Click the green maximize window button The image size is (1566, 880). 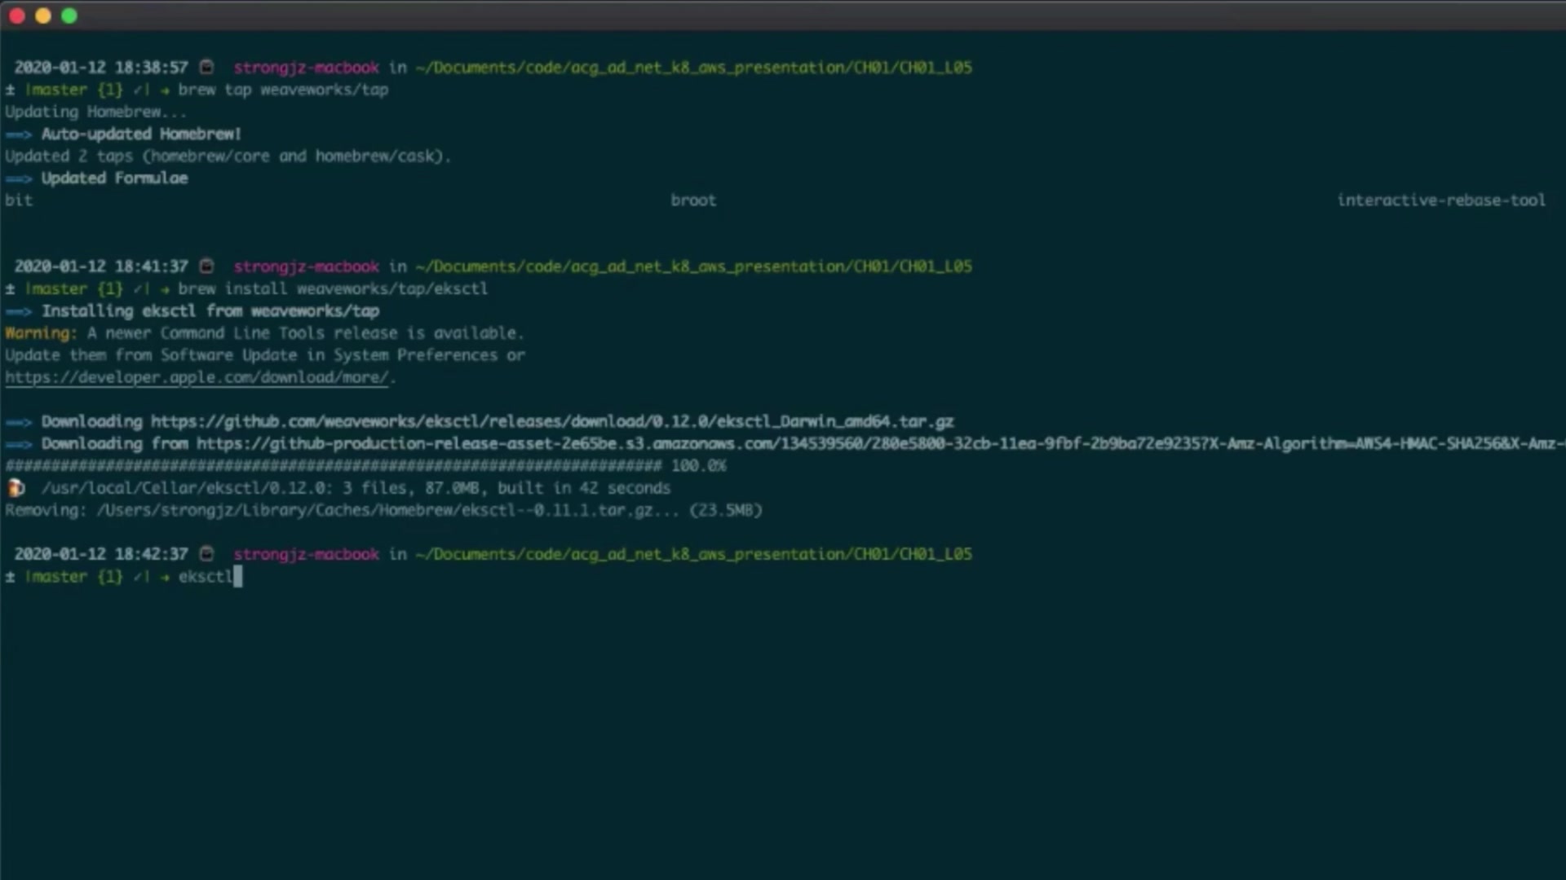click(69, 15)
